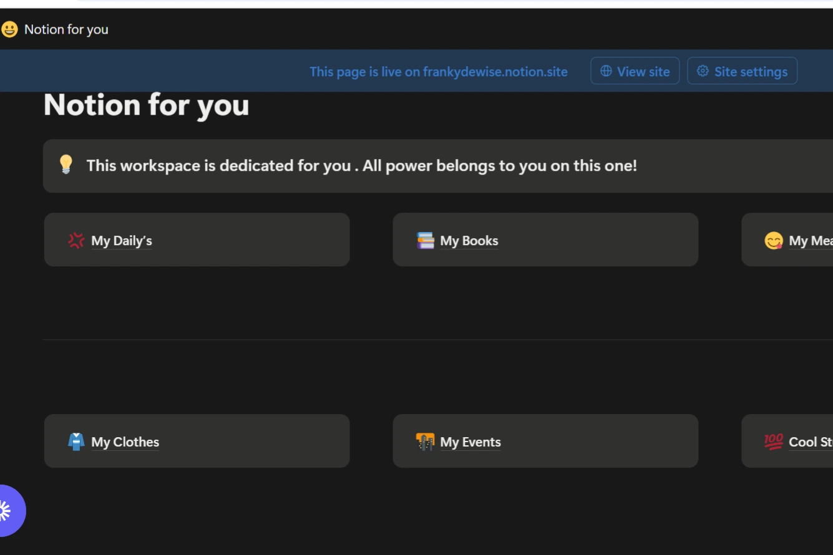Click the View site button
The height and width of the screenshot is (555, 833).
coord(635,71)
